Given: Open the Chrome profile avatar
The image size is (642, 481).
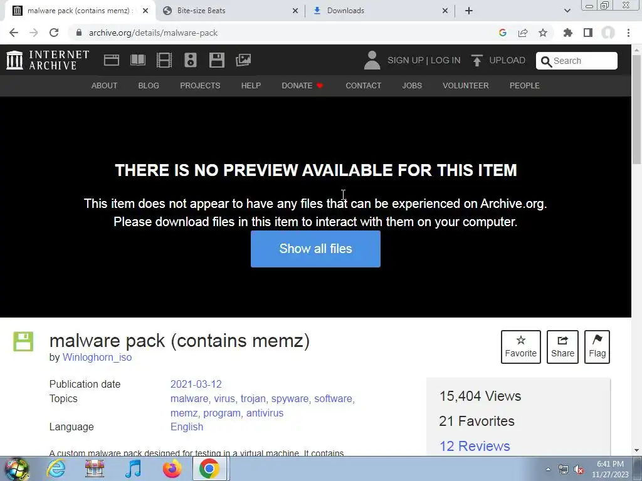Looking at the screenshot, I should pos(608,33).
